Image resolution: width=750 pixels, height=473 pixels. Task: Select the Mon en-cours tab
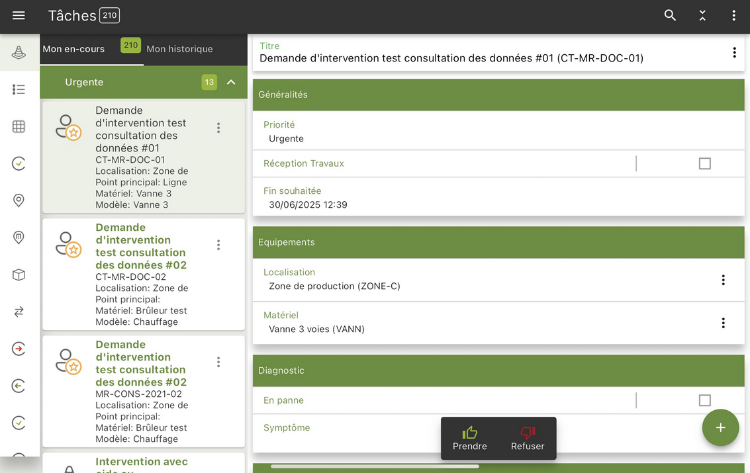pyautogui.click(x=73, y=49)
